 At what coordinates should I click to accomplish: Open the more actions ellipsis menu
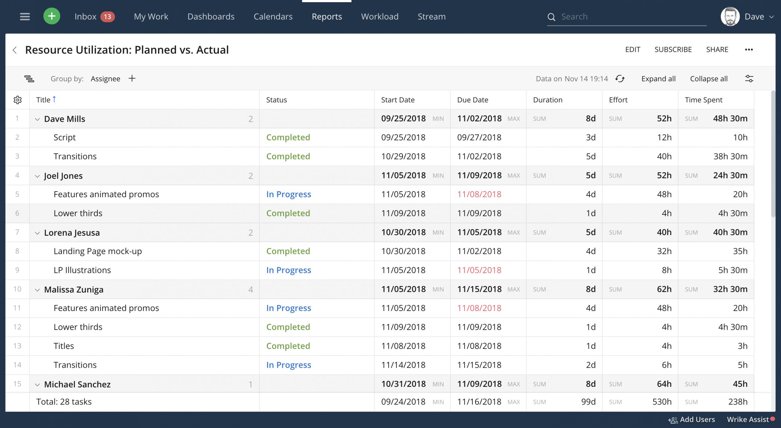(749, 49)
